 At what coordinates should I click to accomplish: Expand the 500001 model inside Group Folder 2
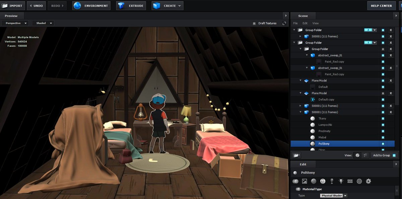pyautogui.click(x=300, y=36)
